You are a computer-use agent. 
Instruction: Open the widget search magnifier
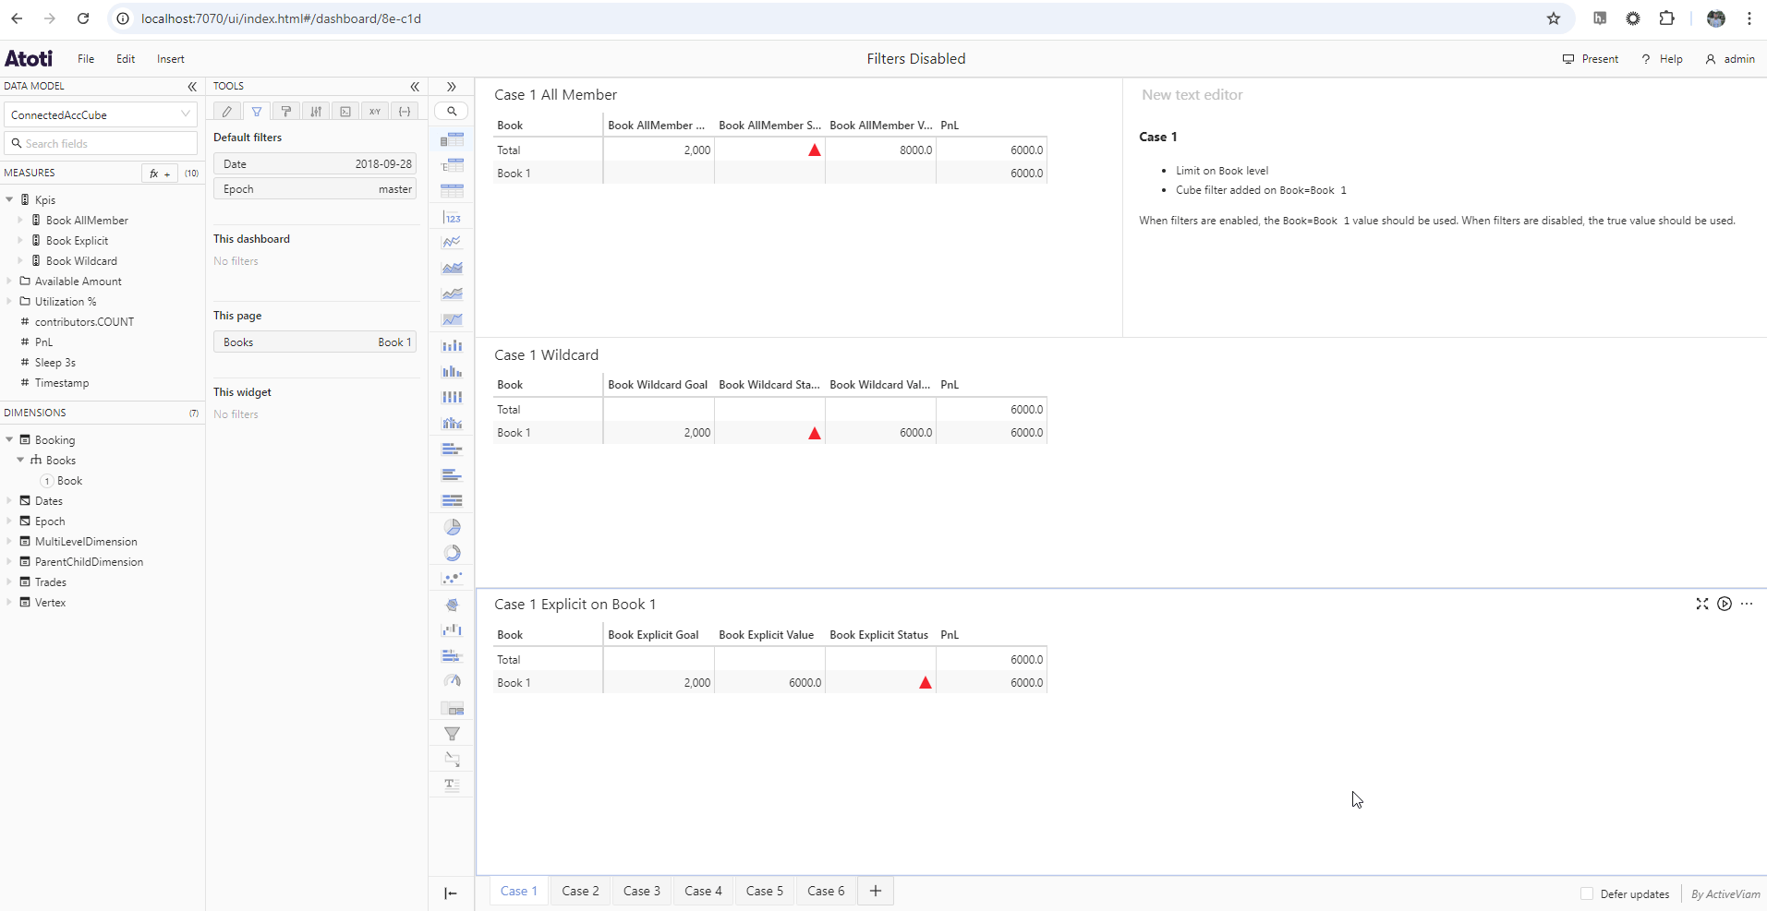pyautogui.click(x=452, y=112)
